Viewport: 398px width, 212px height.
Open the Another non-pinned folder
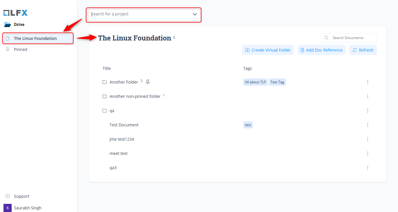coord(135,96)
